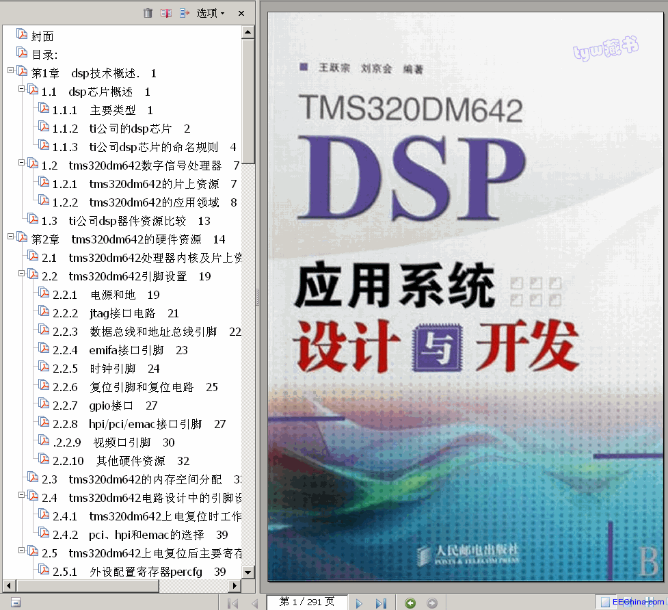Go to 2.3 tms320dm642的内存空间分配 bookmark
Viewport: 668px width, 610px height.
pyautogui.click(x=142, y=479)
